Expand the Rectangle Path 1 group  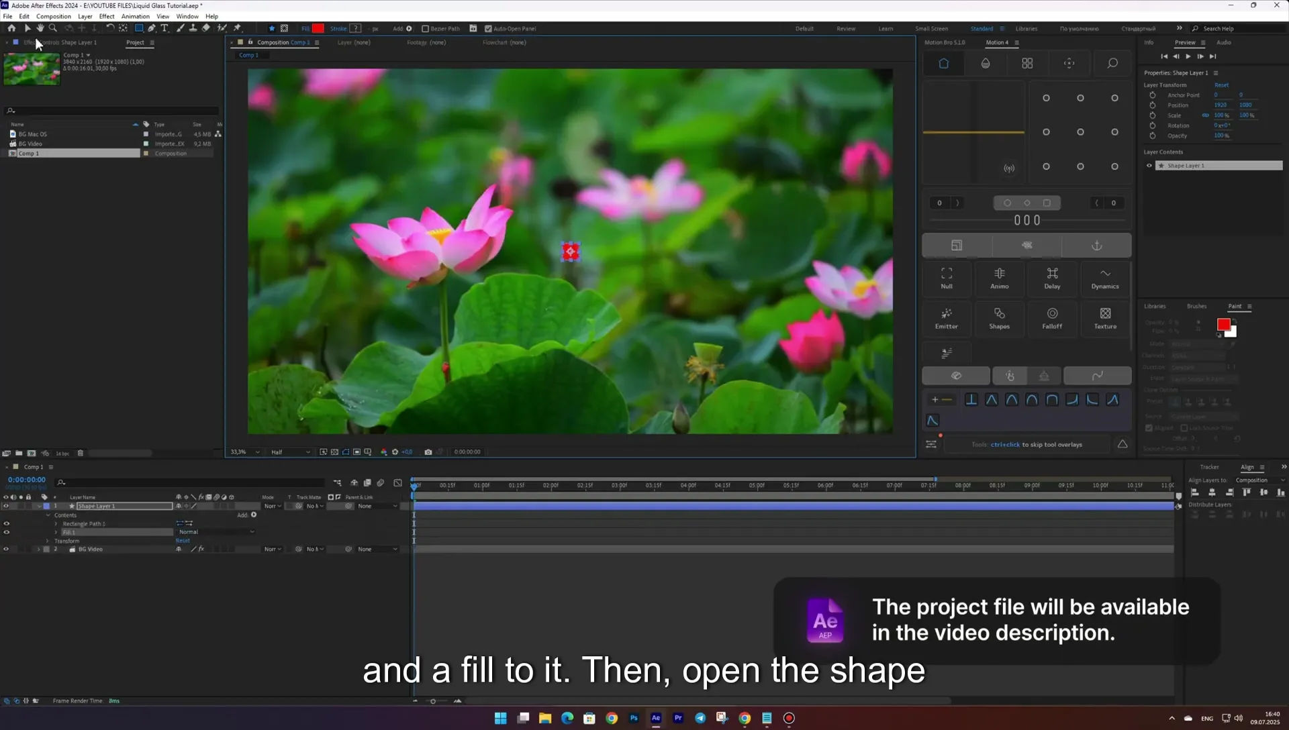pyautogui.click(x=56, y=523)
